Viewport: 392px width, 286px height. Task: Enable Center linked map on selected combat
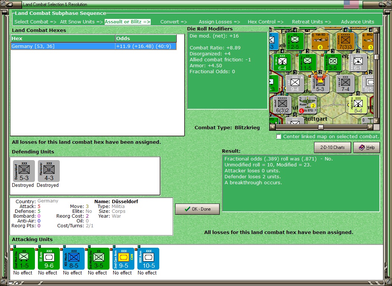[x=279, y=137]
